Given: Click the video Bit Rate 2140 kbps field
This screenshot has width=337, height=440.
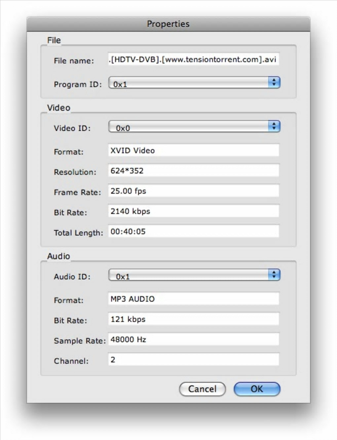Looking at the screenshot, I should pyautogui.click(x=193, y=211).
